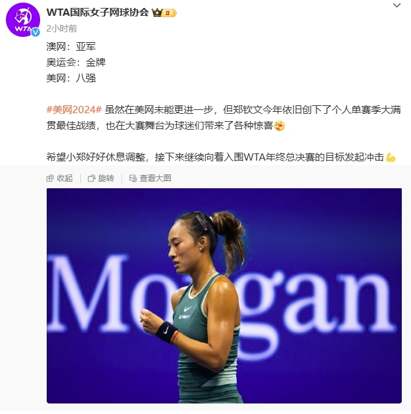Open the #美网2024# hashtag topic
411x414 pixels.
74,109
